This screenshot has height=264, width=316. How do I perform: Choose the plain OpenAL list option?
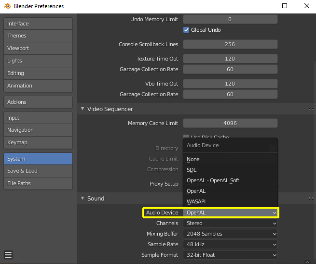coord(230,191)
